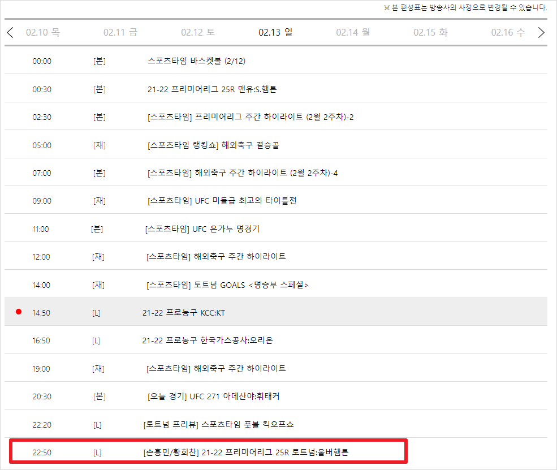Click the 16:50 time cell
The height and width of the screenshot is (470, 557).
(41, 340)
